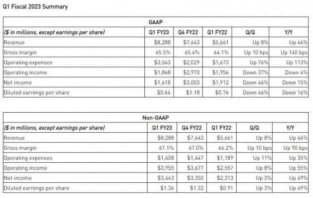Select the Non-GAAP table title header
313x198 pixels.
155,118
